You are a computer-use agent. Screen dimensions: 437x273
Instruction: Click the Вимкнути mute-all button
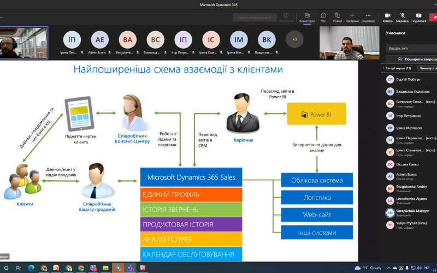[x=427, y=68]
